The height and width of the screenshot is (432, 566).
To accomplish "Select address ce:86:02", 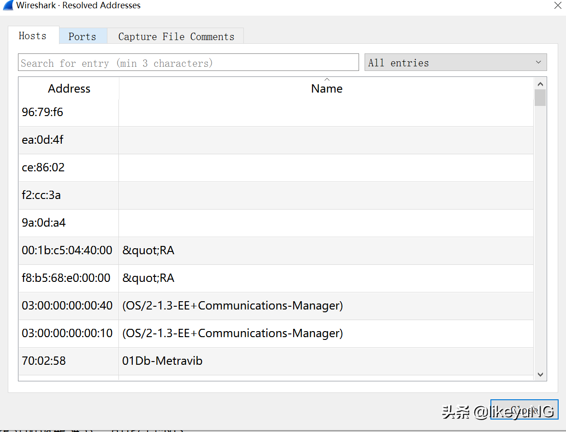I will (x=43, y=168).
